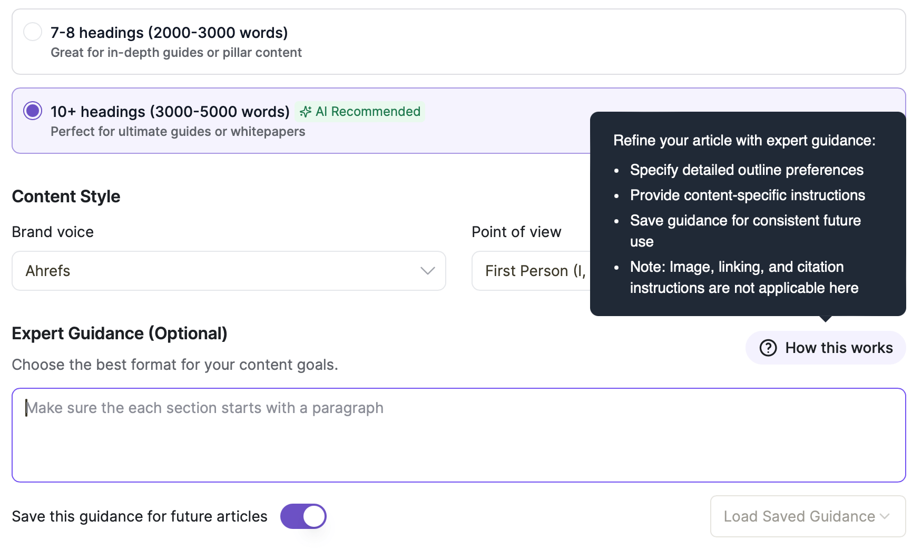Toggle Save this guidance for future articles
This screenshot has height=550, width=922.
[x=303, y=516]
